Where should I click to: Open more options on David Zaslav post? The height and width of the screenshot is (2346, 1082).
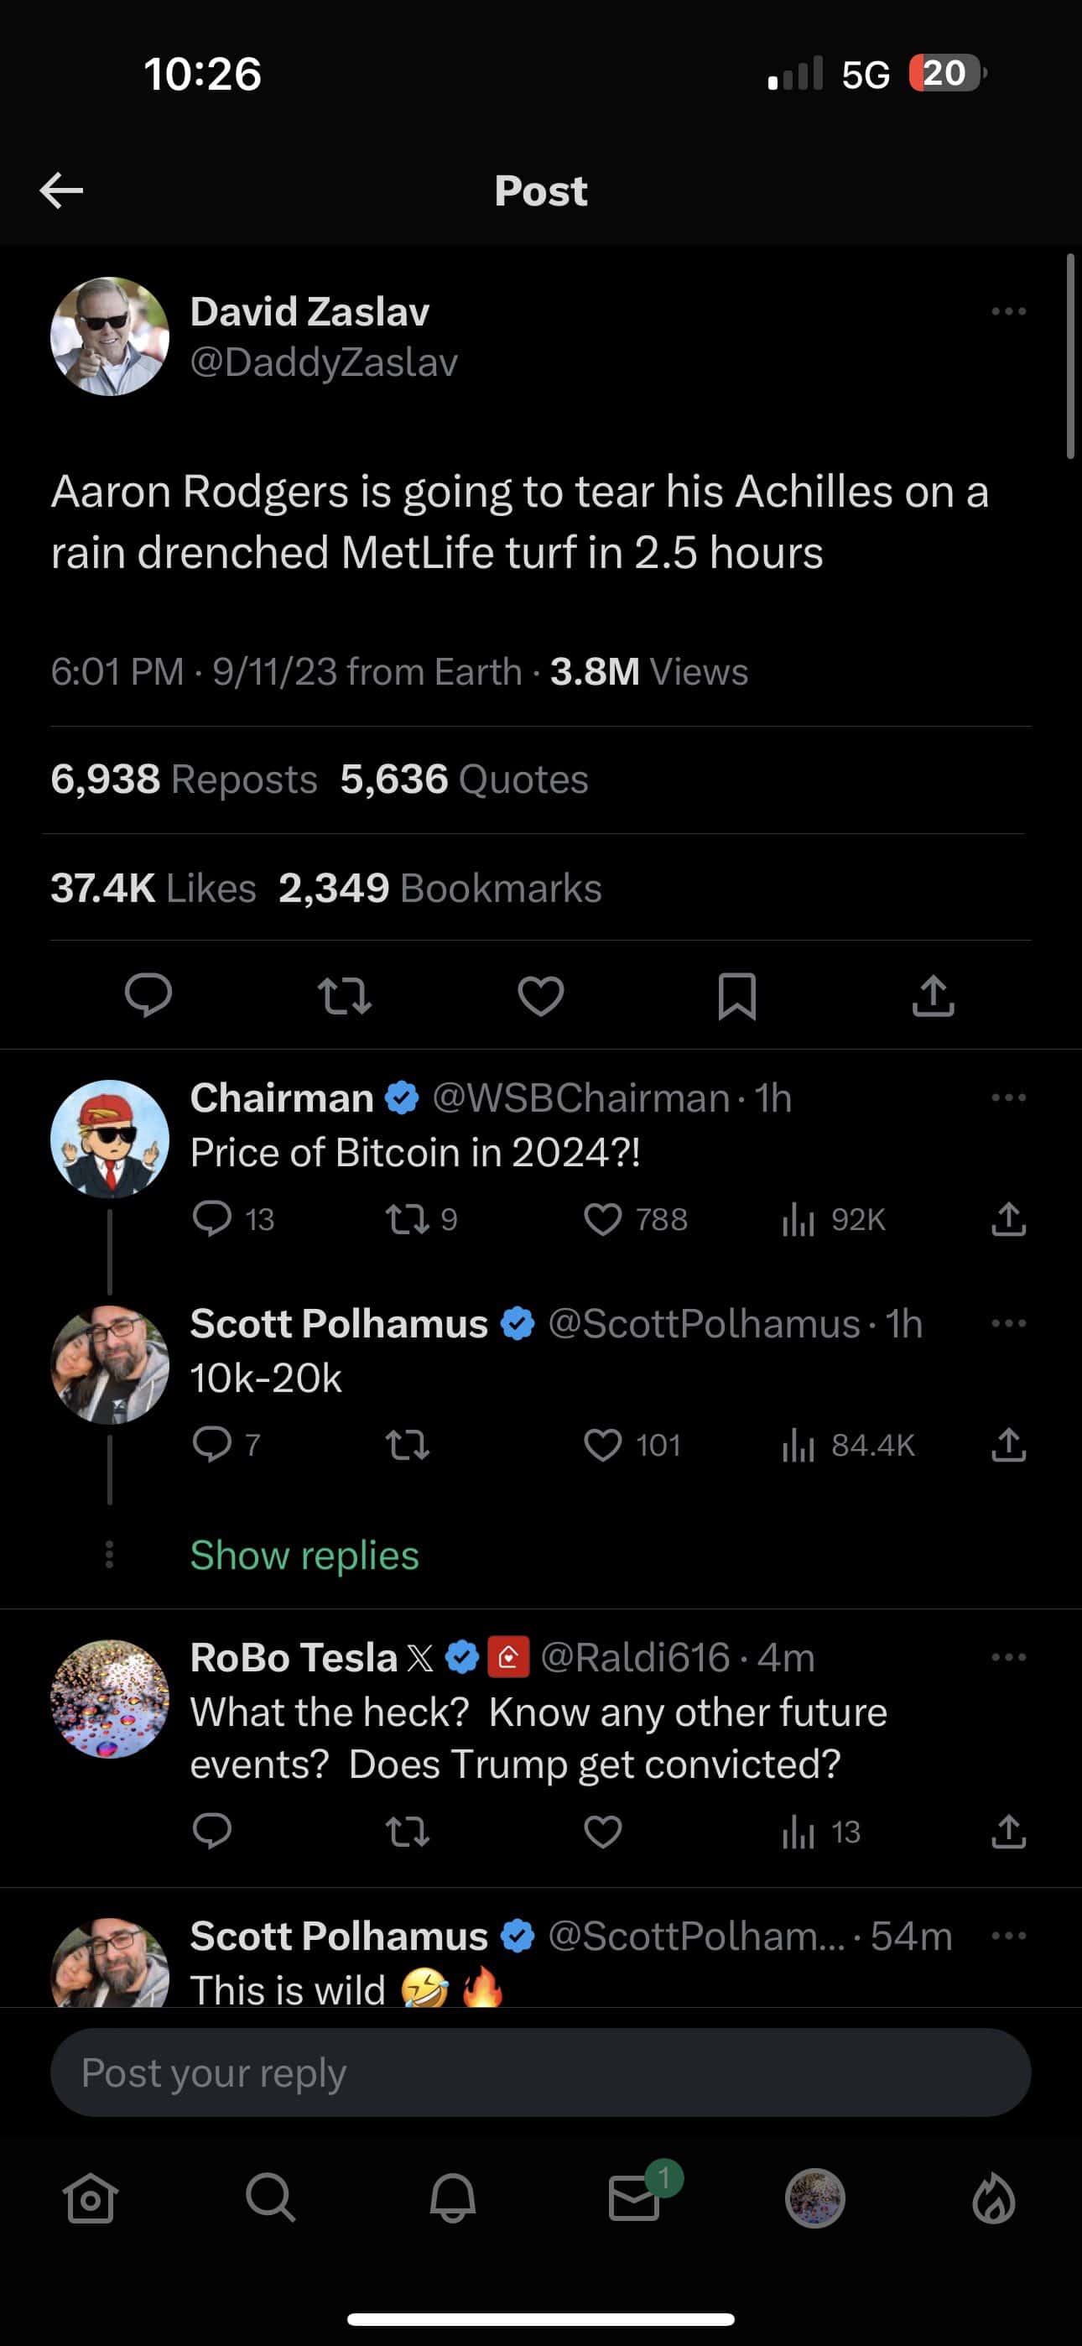[x=1008, y=311]
